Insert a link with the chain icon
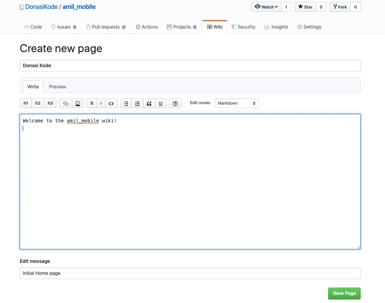The width and height of the screenshot is (385, 303). (x=65, y=103)
